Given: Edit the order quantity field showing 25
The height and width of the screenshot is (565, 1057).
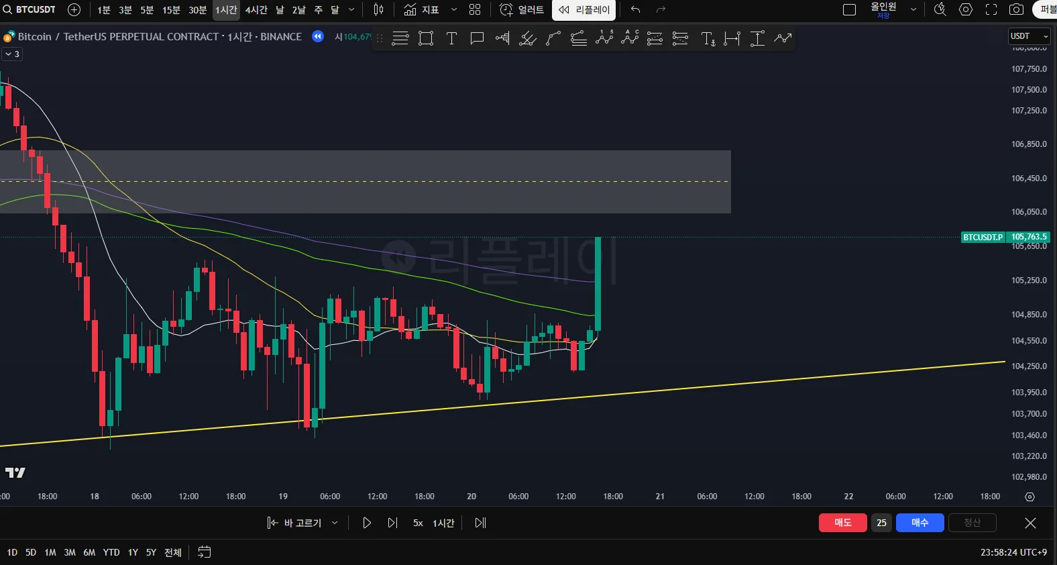Looking at the screenshot, I should pyautogui.click(x=881, y=523).
